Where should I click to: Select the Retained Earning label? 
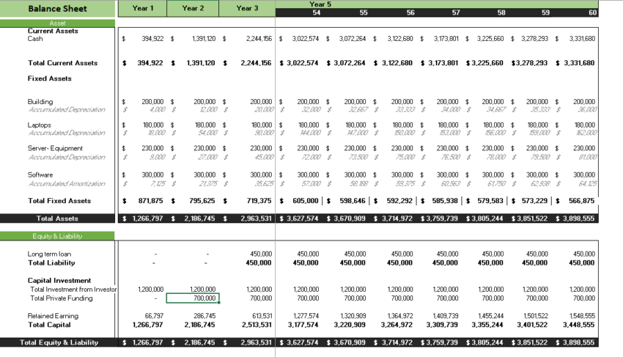53,316
